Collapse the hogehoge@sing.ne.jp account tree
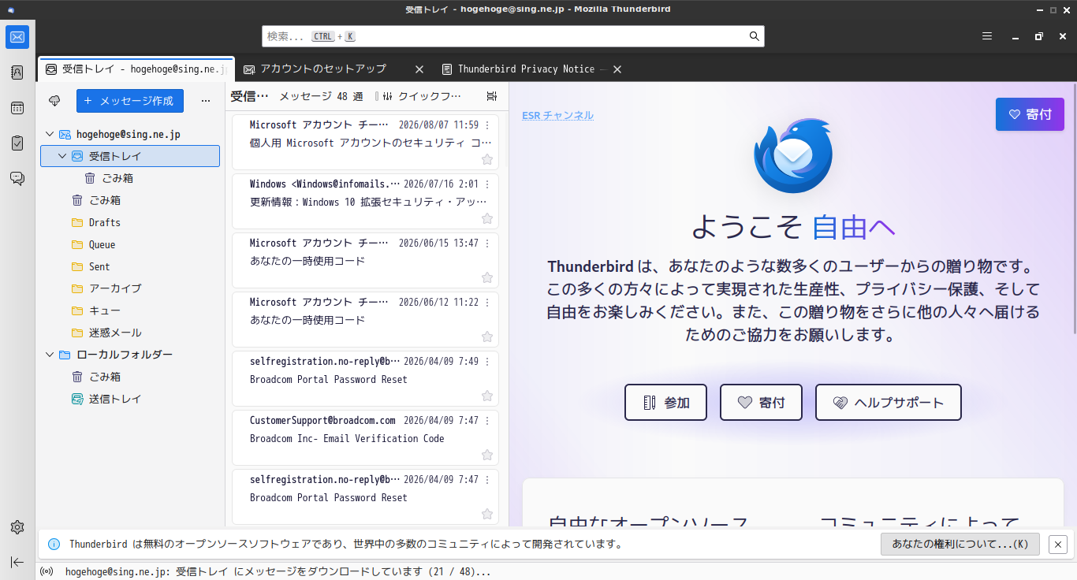The height and width of the screenshot is (580, 1077). click(50, 135)
